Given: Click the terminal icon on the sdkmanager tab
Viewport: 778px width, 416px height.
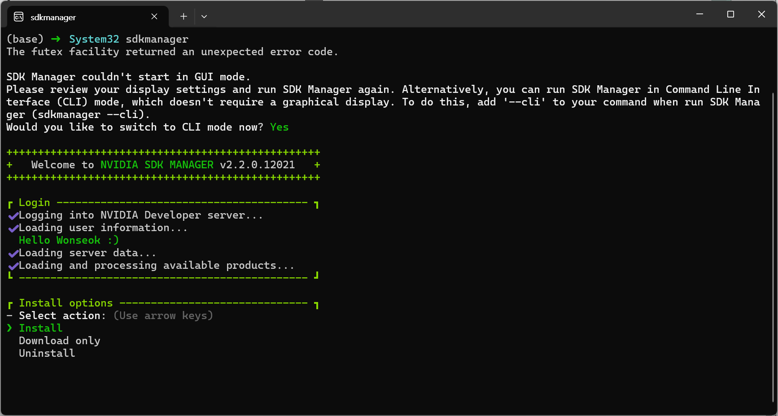Looking at the screenshot, I should pyautogui.click(x=19, y=17).
